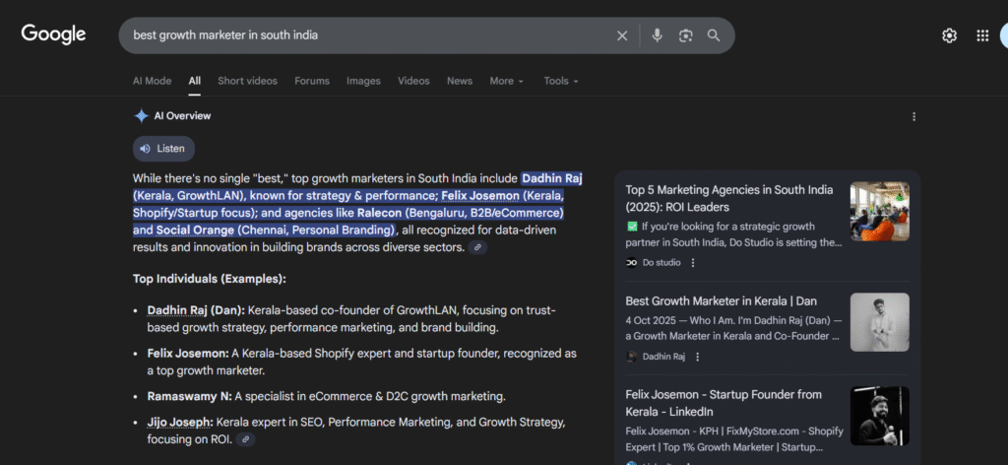Click the Felix Josemon speaker thumbnail
The width and height of the screenshot is (1008, 465).
point(879,416)
